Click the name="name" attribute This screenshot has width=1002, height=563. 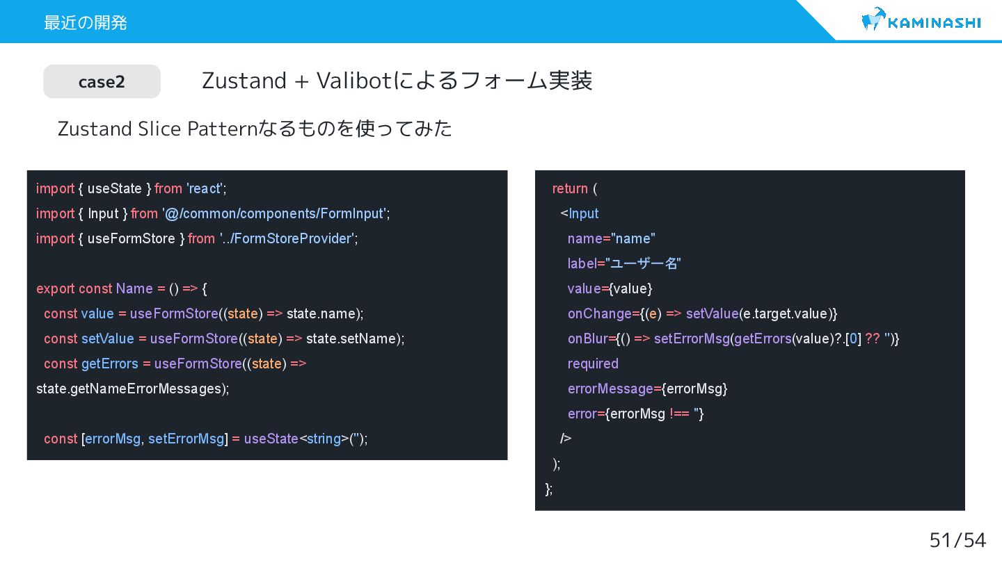[612, 238]
